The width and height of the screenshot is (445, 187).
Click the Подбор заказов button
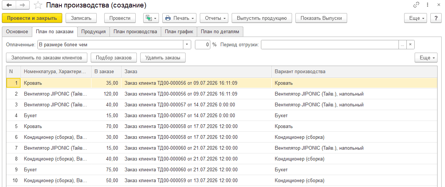(114, 57)
